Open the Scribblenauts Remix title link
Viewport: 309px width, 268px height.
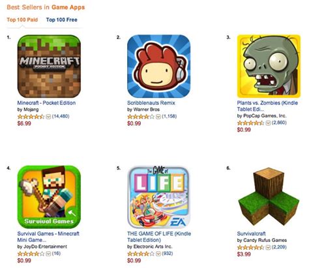[151, 103]
